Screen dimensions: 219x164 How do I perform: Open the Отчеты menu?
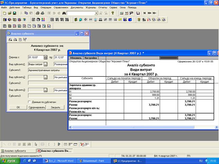[x=103, y=7]
